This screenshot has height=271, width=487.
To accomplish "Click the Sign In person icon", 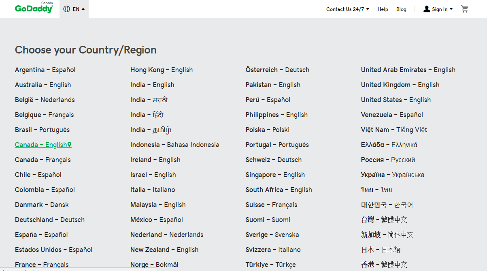I will 427,9.
